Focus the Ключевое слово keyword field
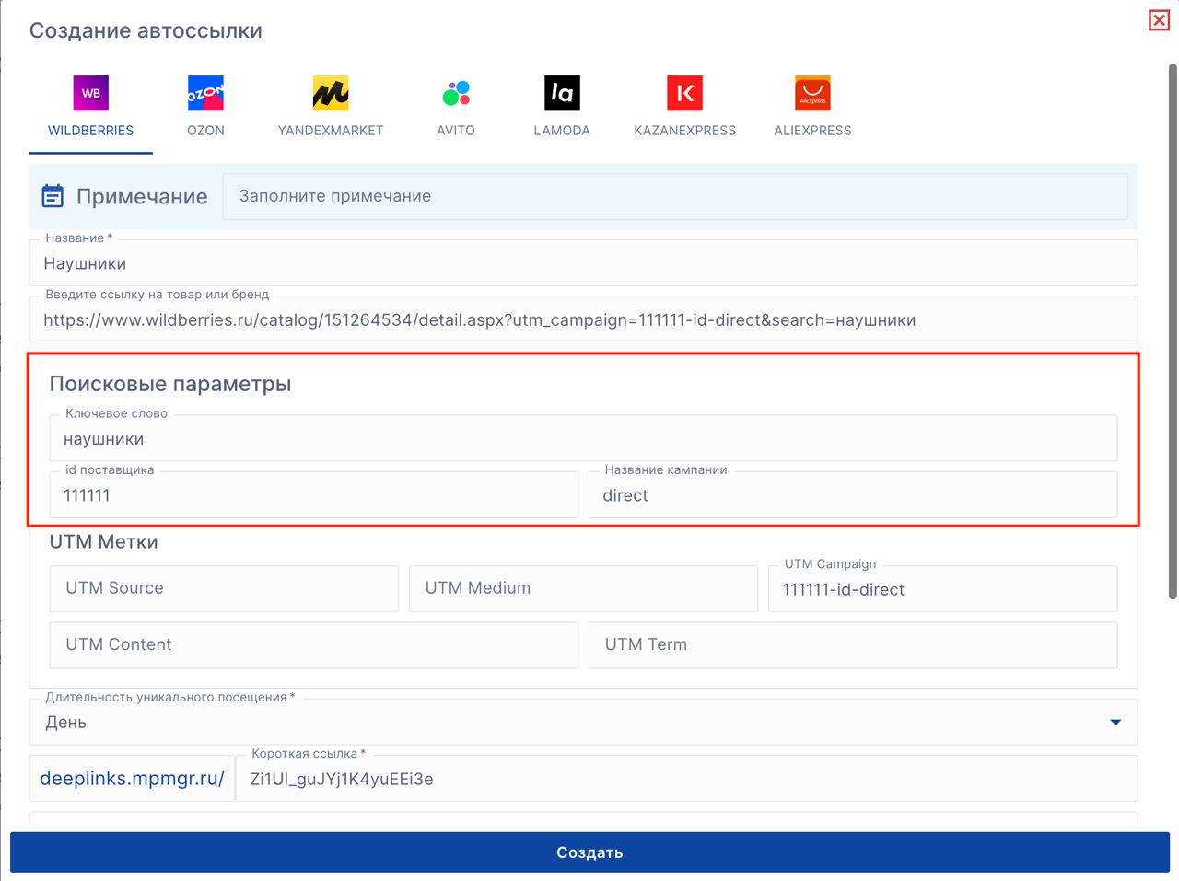This screenshot has width=1179, height=881. click(x=582, y=439)
